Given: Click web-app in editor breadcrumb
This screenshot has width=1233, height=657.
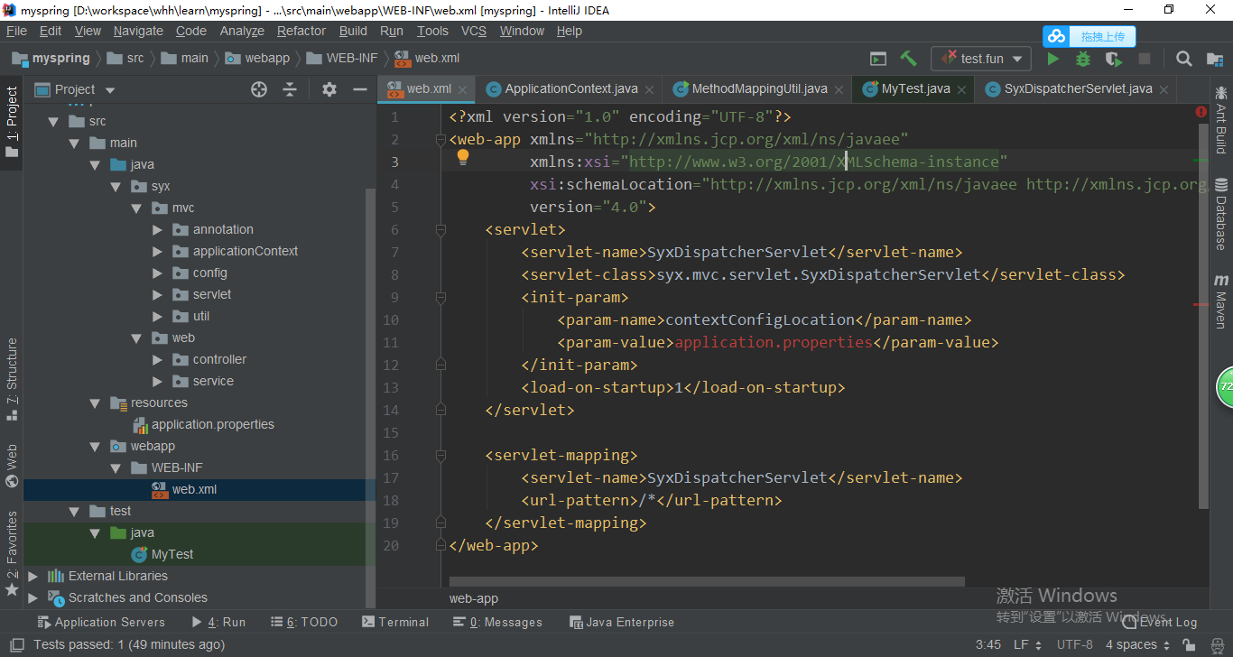Looking at the screenshot, I should pos(474,598).
